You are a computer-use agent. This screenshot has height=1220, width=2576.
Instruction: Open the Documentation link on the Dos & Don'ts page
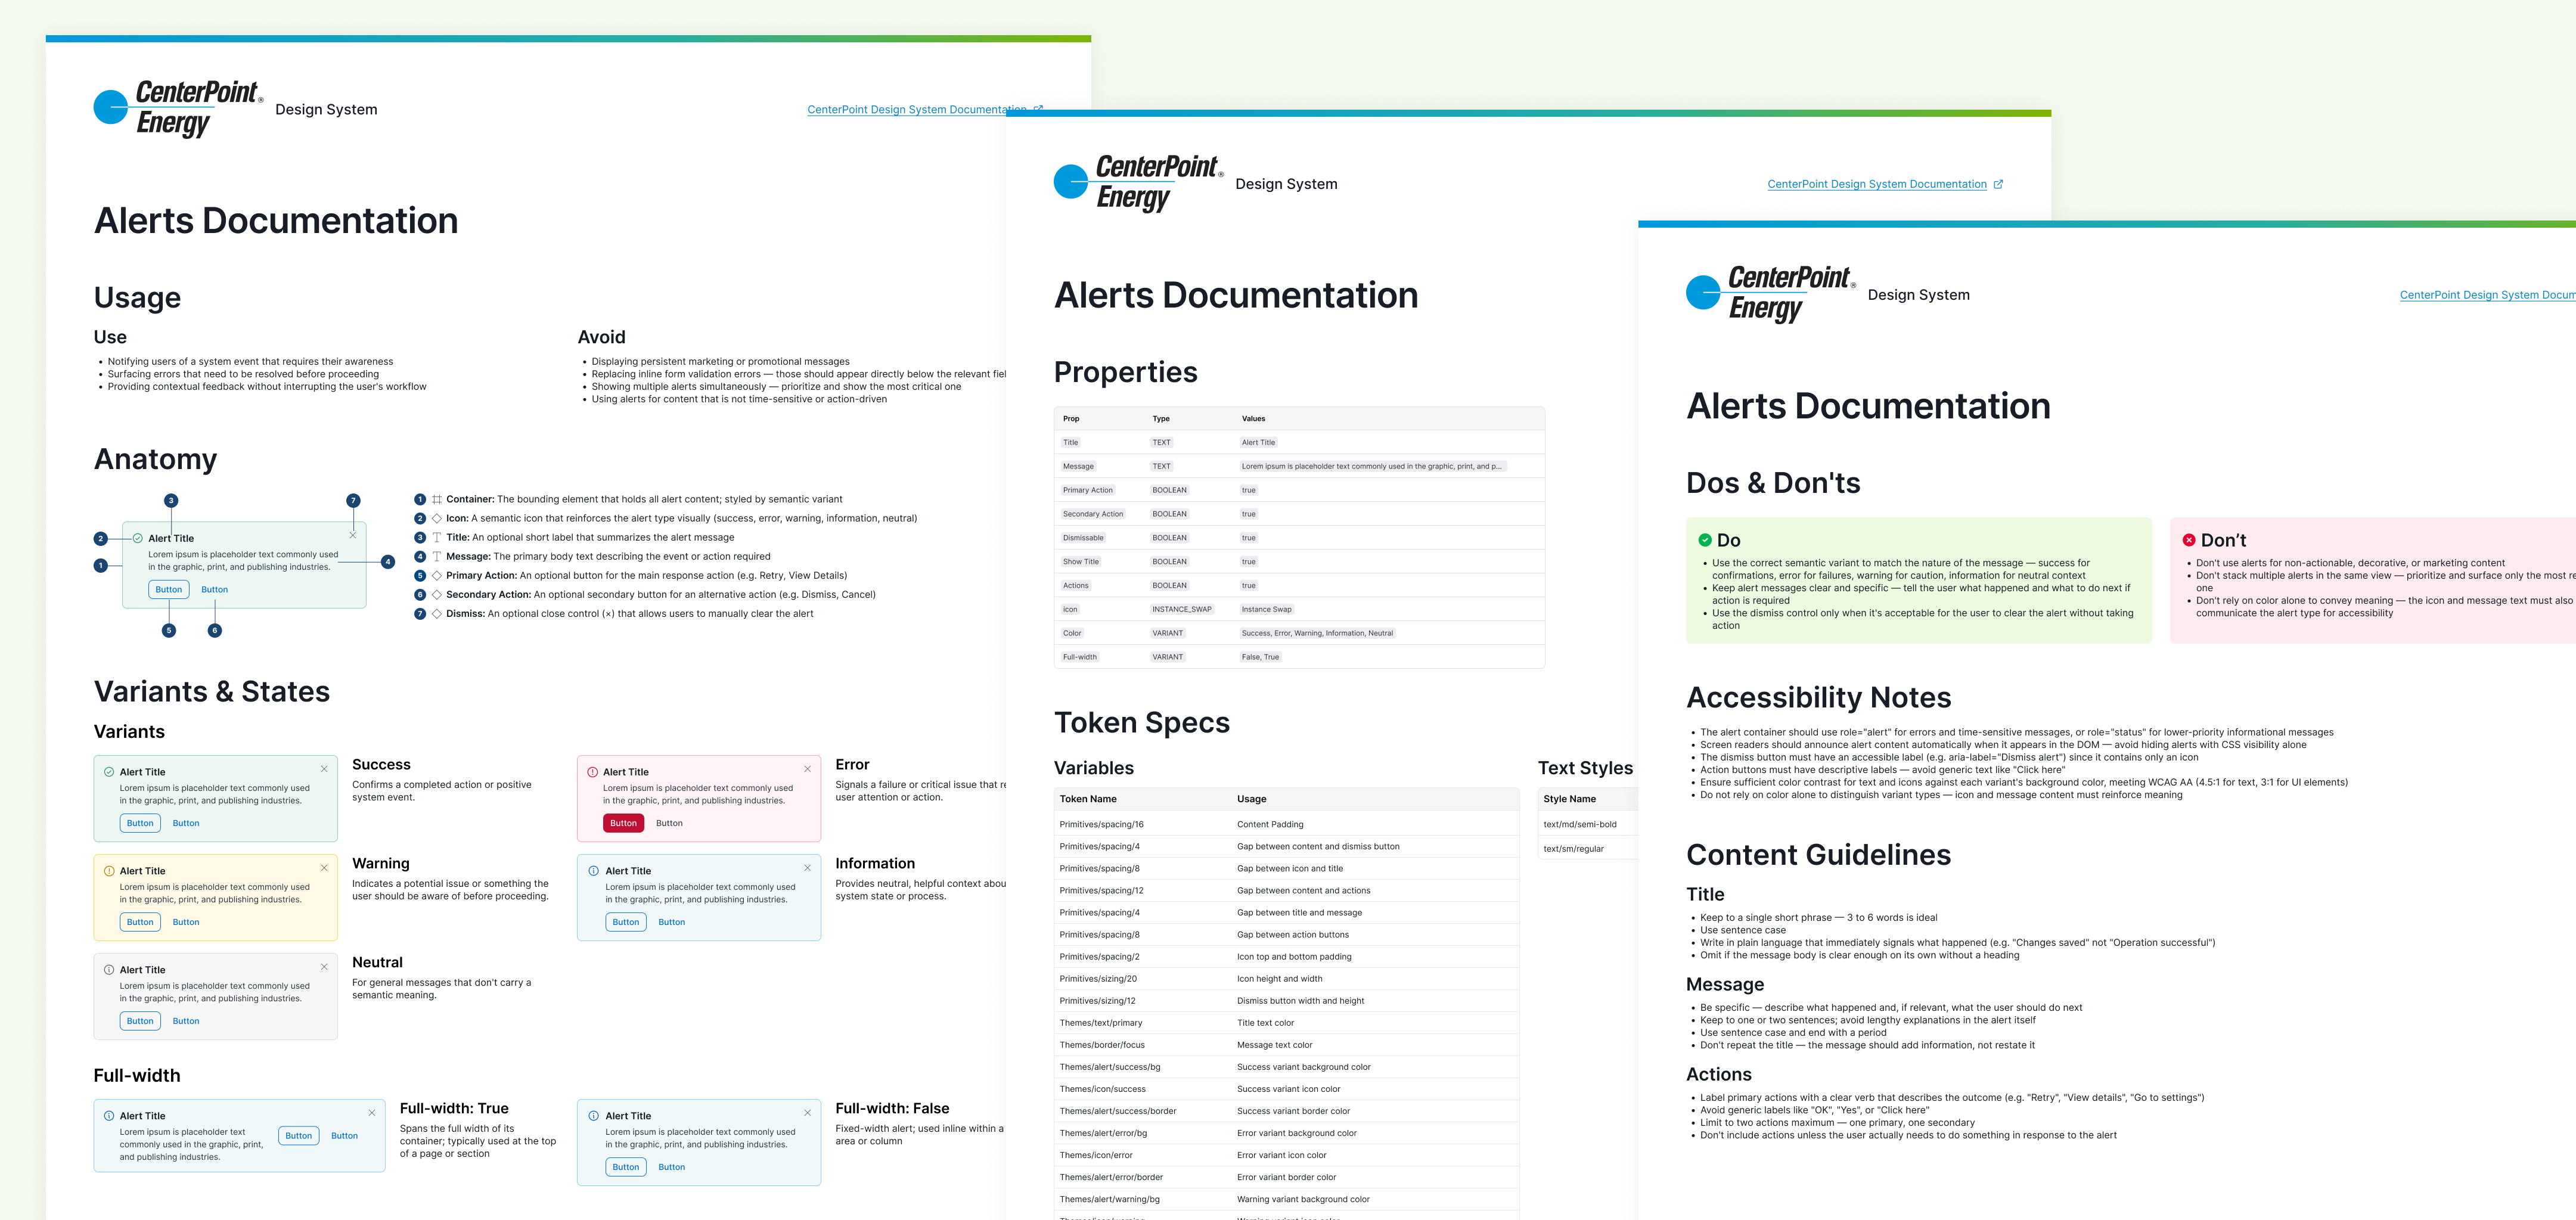(2487, 295)
